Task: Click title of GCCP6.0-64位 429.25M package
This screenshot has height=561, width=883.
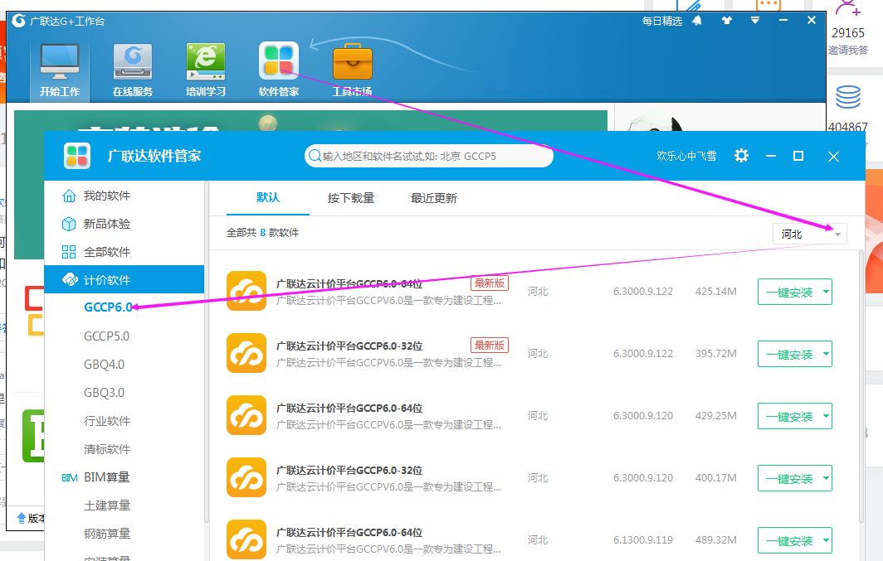Action: pyautogui.click(x=349, y=408)
